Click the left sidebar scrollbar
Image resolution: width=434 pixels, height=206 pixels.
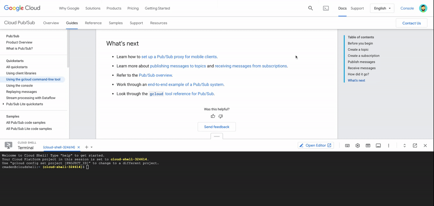coord(68,49)
